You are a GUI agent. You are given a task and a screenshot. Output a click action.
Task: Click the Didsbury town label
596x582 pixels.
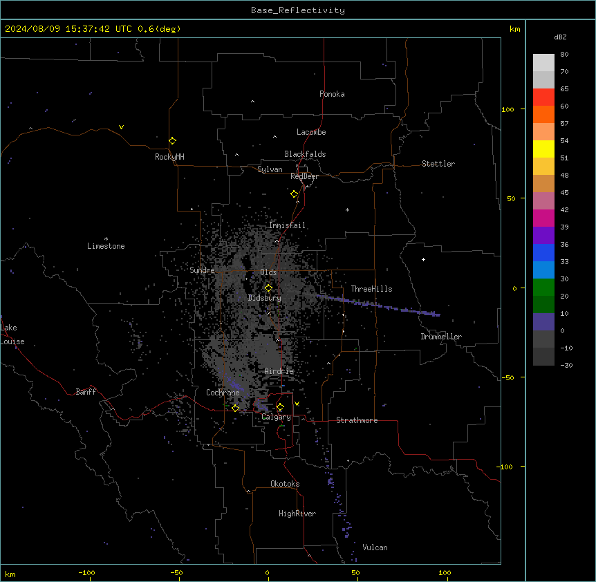(x=265, y=298)
